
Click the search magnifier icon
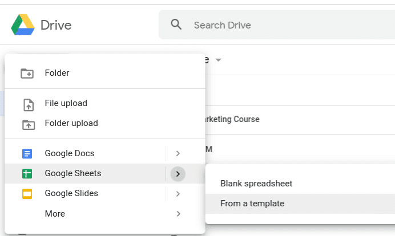[x=176, y=25]
